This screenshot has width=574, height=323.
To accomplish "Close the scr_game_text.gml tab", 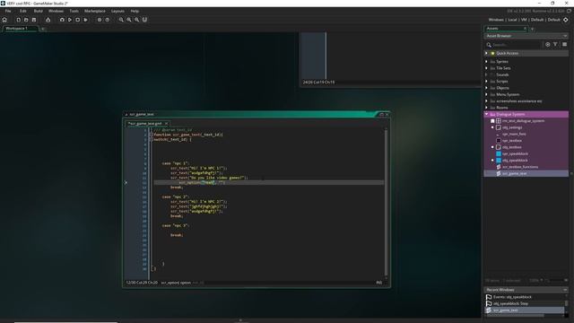I will 166,124.
